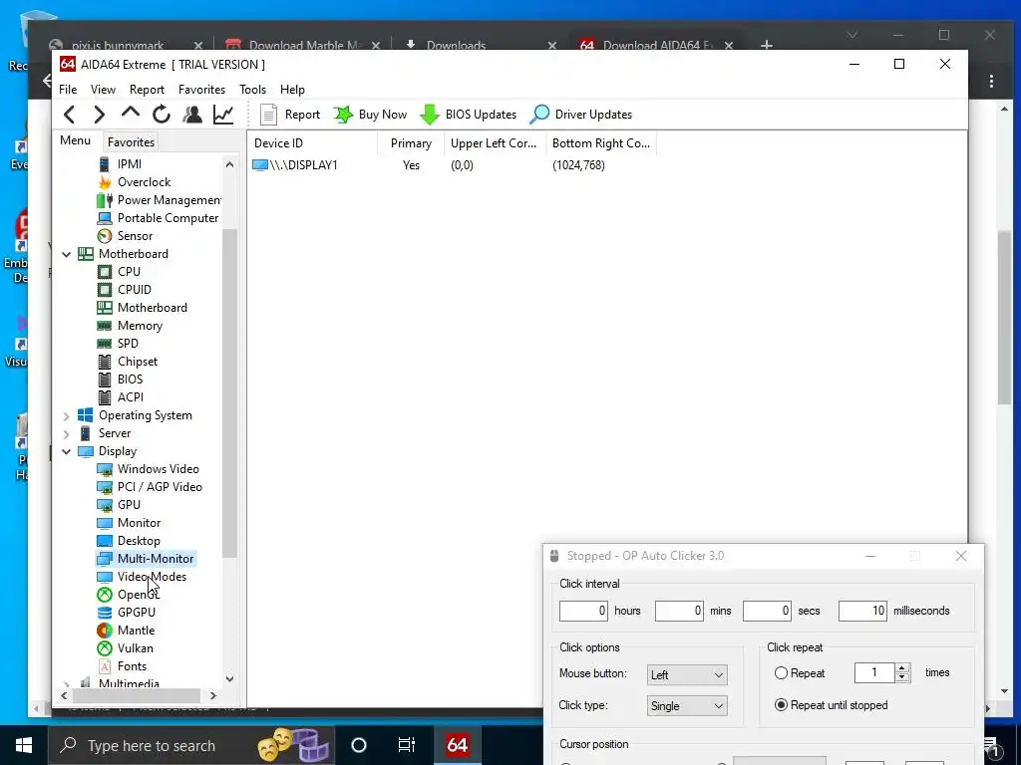
Task: Select the Vulkan tree item
Action: (x=126, y=647)
